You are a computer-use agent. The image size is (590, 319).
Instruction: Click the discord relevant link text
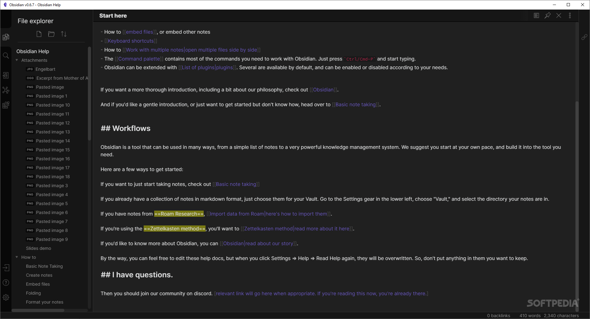pos(321,293)
